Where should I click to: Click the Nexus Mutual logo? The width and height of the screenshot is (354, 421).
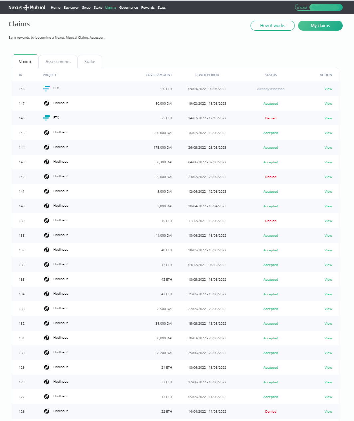(x=27, y=7)
